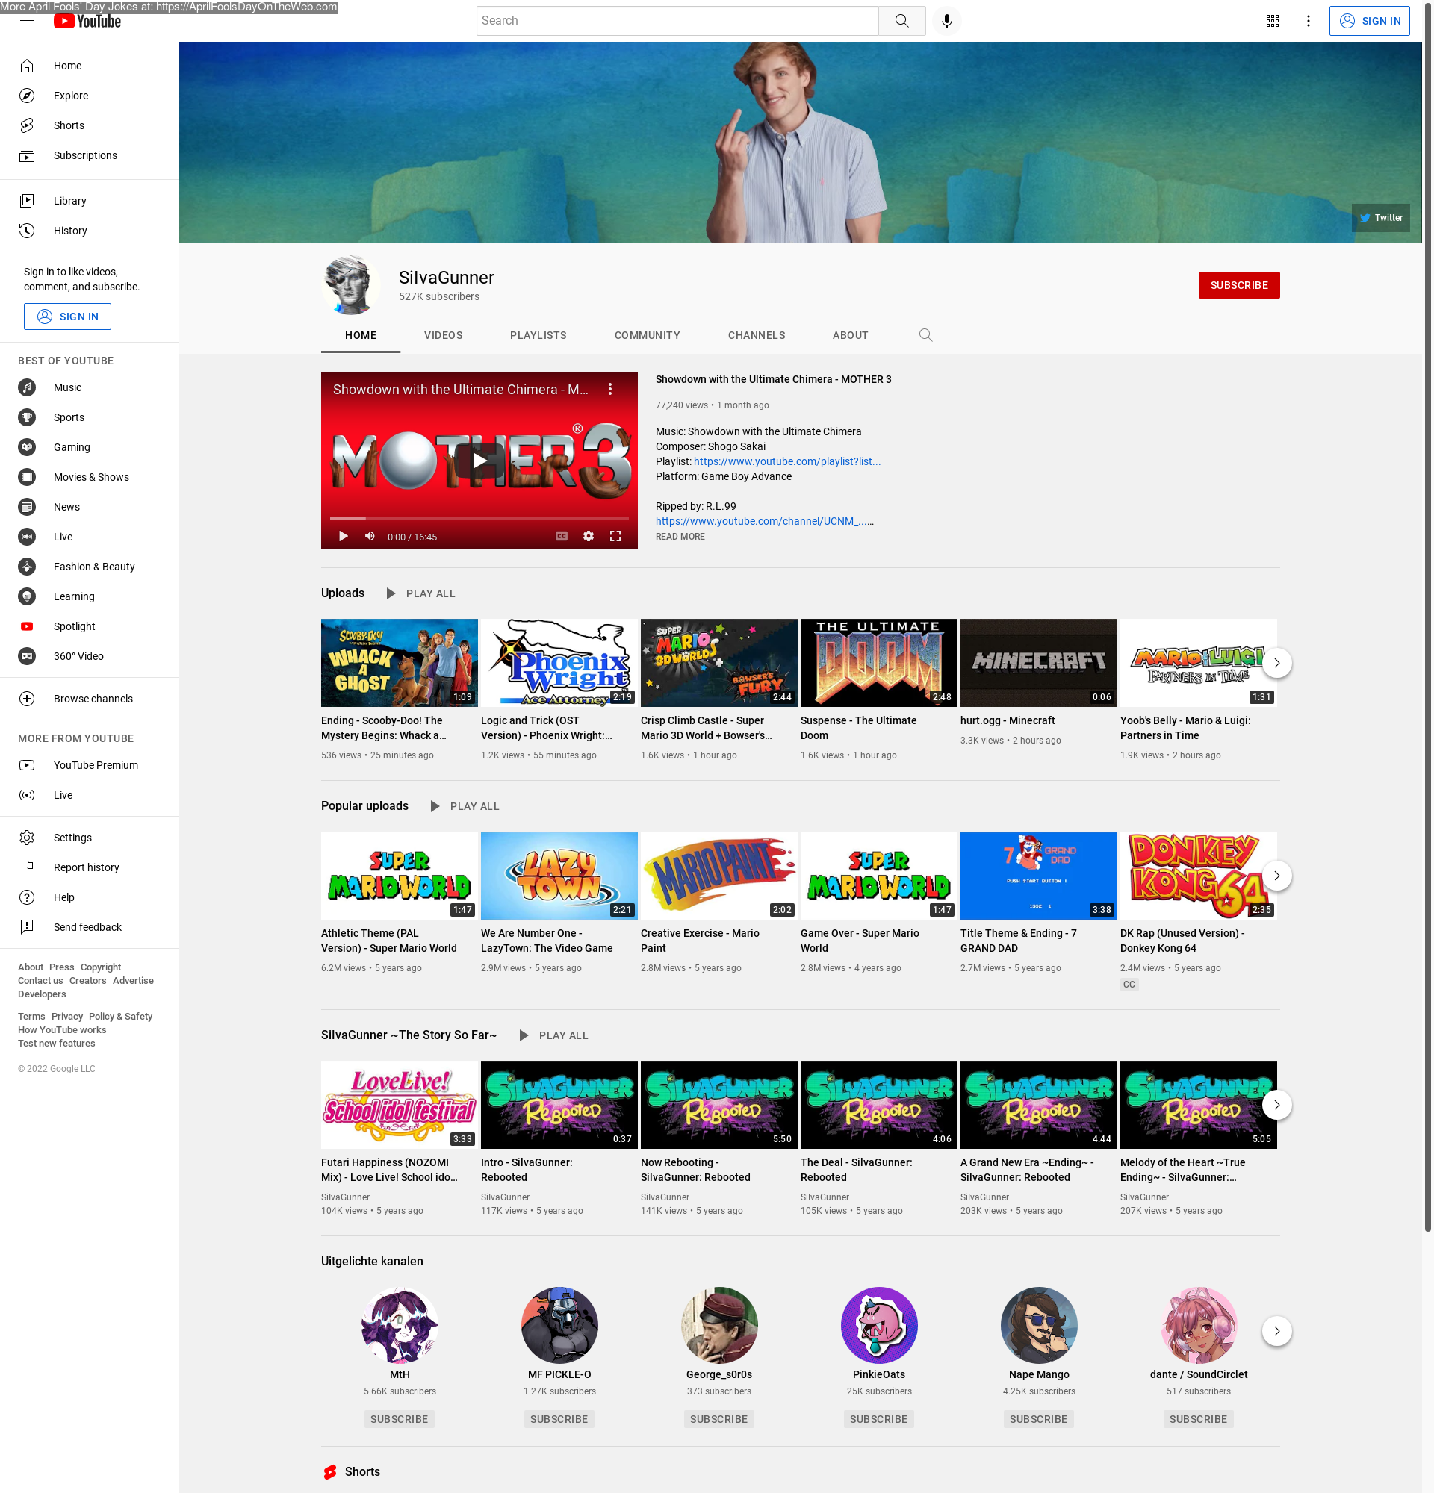This screenshot has width=1434, height=1493.
Task: Open Report history in sidebar
Action: 89,867
